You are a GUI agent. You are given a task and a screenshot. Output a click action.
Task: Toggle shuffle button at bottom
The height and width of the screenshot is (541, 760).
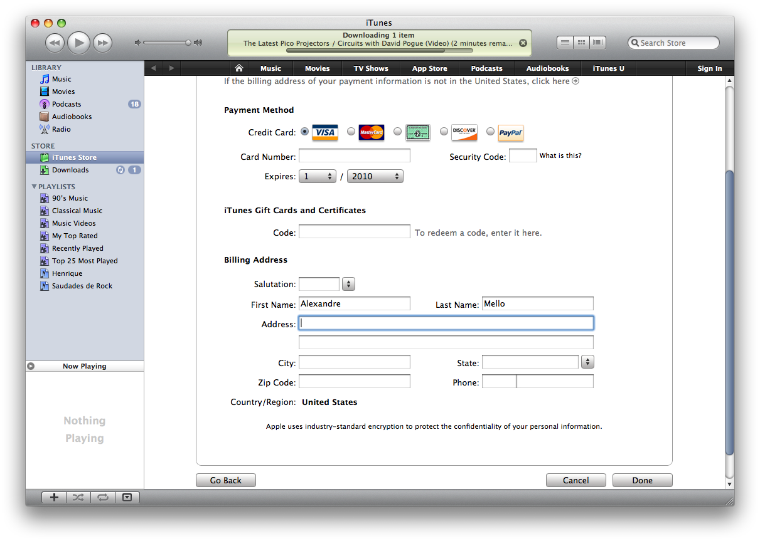pyautogui.click(x=78, y=497)
